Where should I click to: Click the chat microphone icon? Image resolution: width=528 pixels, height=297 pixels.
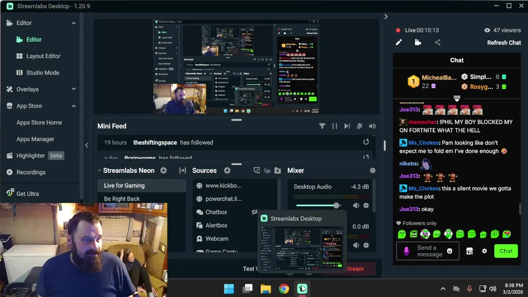tap(406, 251)
